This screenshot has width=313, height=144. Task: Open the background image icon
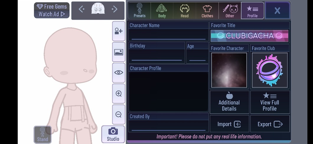click(x=119, y=52)
